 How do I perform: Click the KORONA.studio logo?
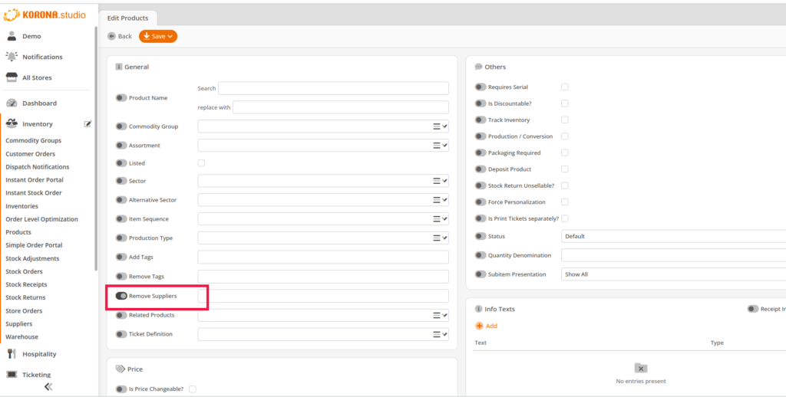pos(45,15)
